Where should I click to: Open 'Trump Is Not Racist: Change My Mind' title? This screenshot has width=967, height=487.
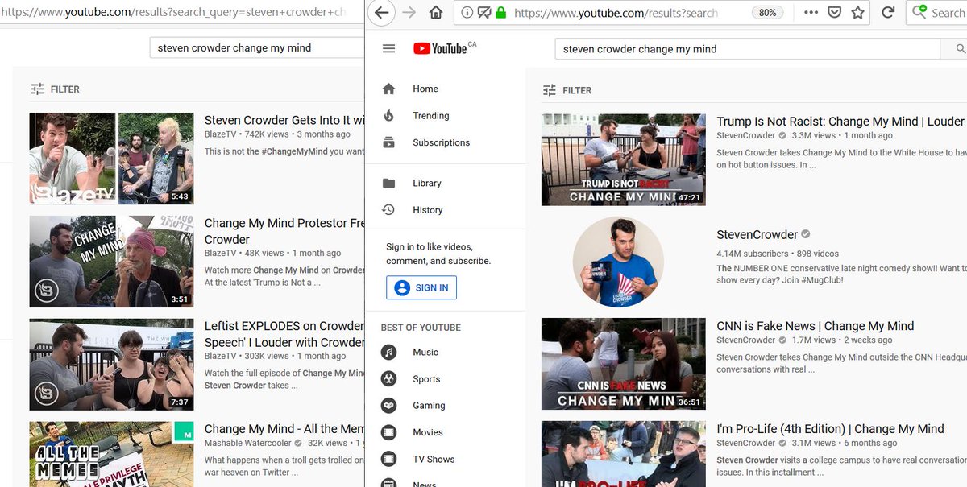click(x=841, y=122)
